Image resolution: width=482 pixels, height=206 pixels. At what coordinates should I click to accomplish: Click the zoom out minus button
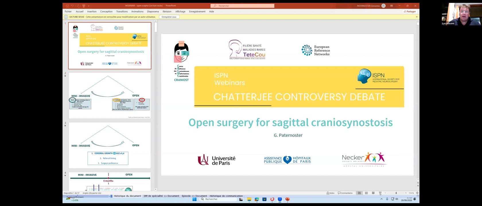[385, 193]
